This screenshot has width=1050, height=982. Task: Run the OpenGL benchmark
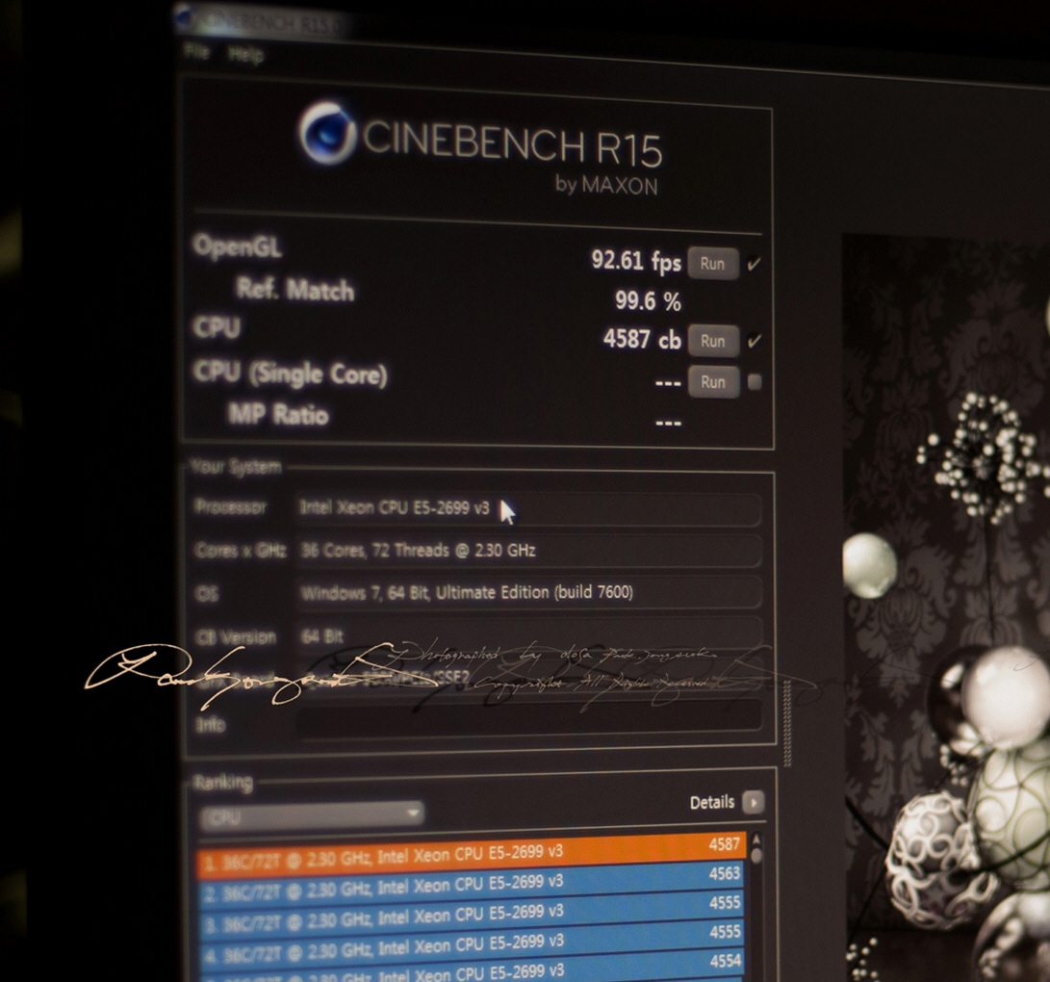click(712, 263)
